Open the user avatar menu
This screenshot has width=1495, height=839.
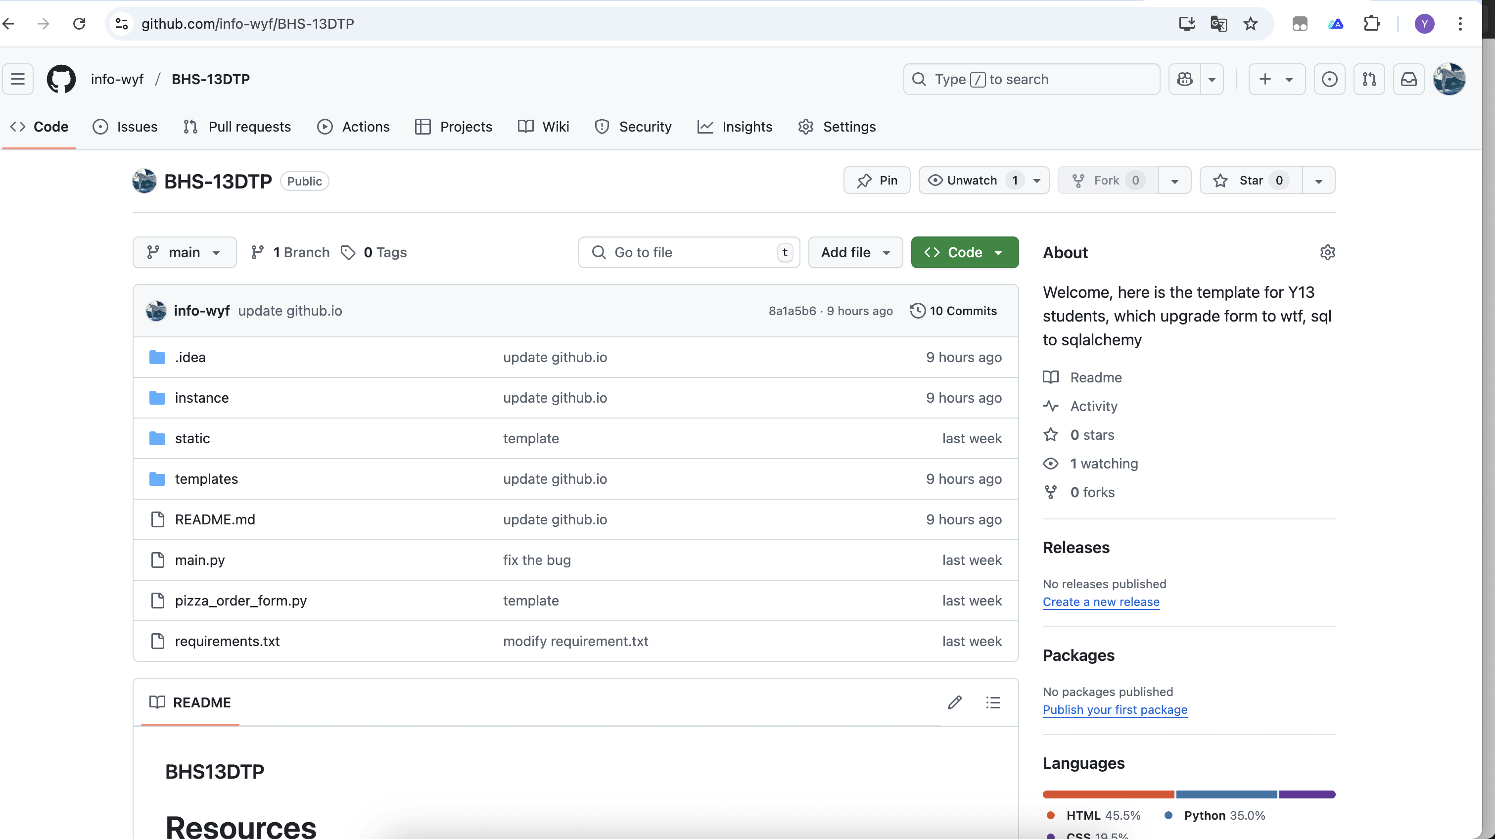click(x=1449, y=79)
